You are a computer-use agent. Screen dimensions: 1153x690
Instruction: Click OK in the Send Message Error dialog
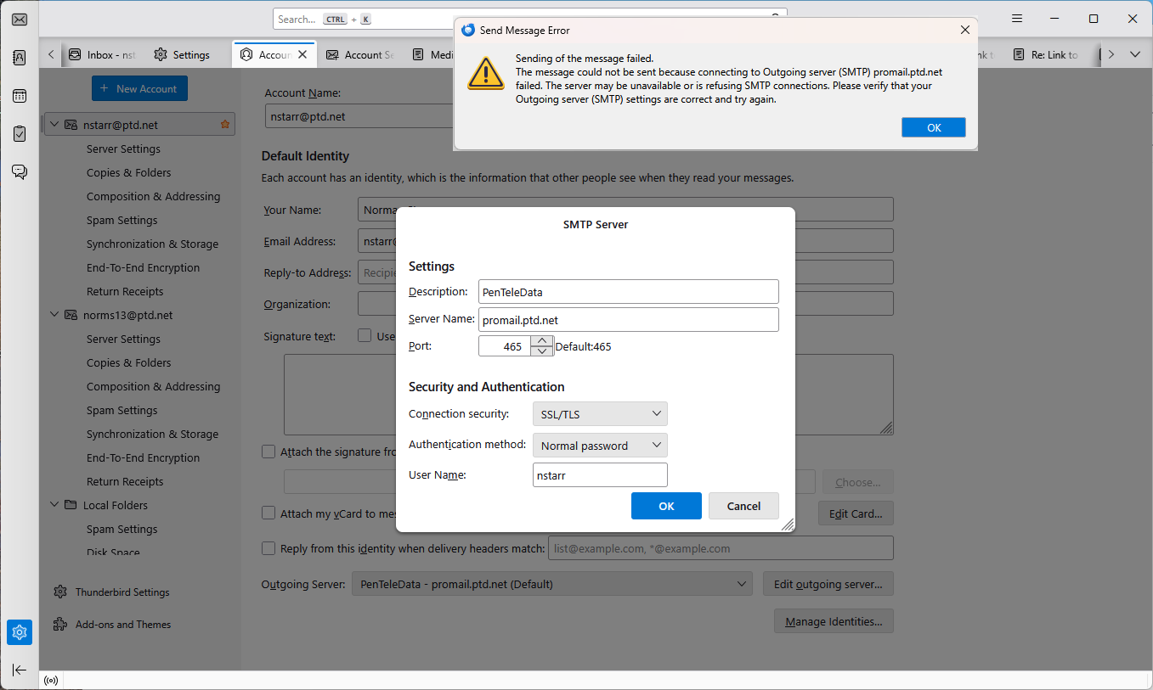[934, 127]
